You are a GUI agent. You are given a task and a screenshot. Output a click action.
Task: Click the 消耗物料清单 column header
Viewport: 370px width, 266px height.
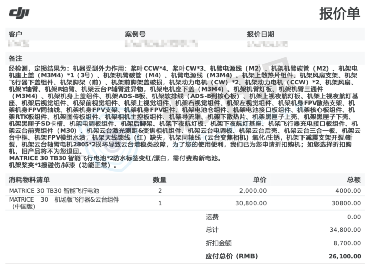pos(29,180)
